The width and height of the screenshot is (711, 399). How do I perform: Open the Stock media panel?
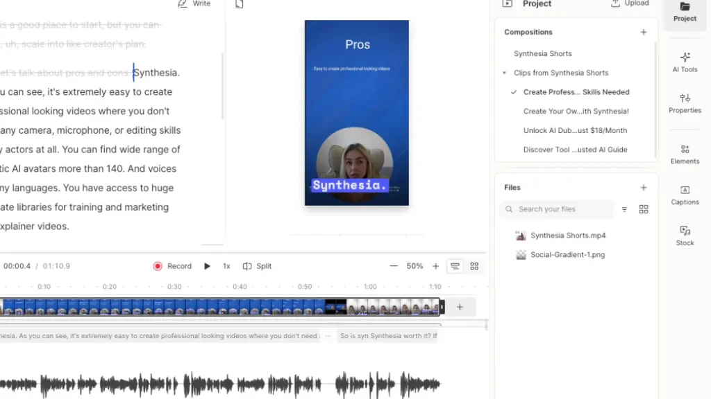[685, 237]
